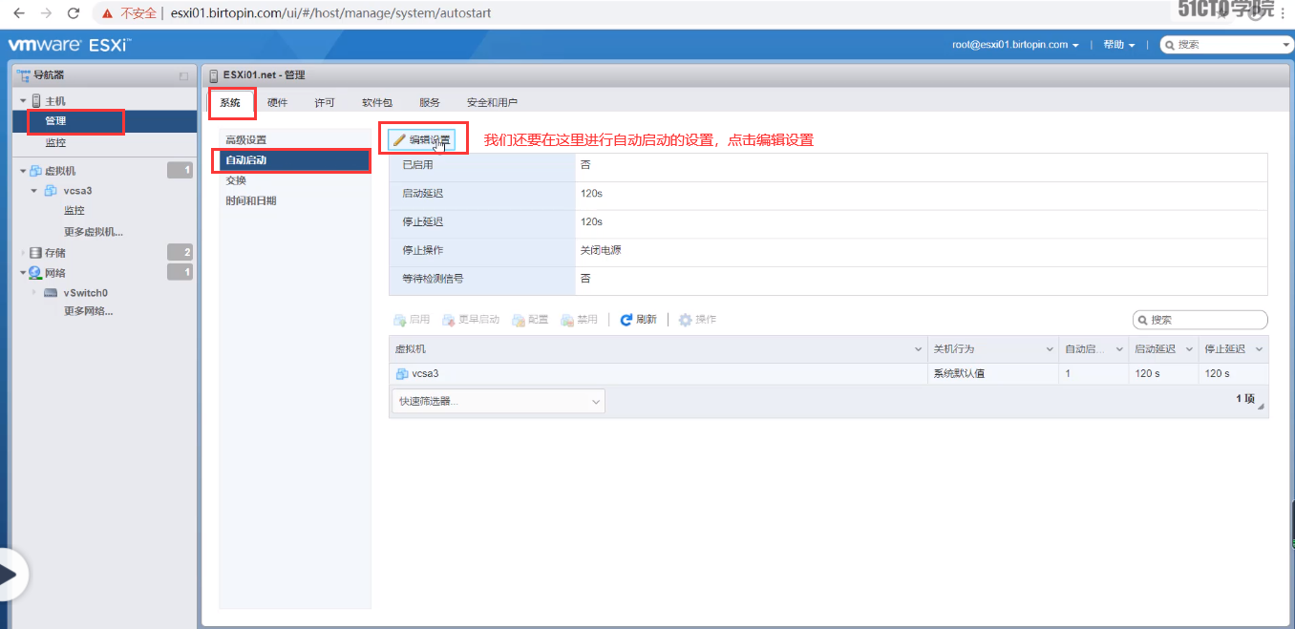Click the 主机 host icon in the navigator
Image resolution: width=1295 pixels, height=629 pixels.
point(36,101)
